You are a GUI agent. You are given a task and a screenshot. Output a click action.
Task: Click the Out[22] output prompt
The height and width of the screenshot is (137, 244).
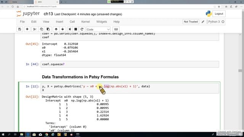click(32, 97)
